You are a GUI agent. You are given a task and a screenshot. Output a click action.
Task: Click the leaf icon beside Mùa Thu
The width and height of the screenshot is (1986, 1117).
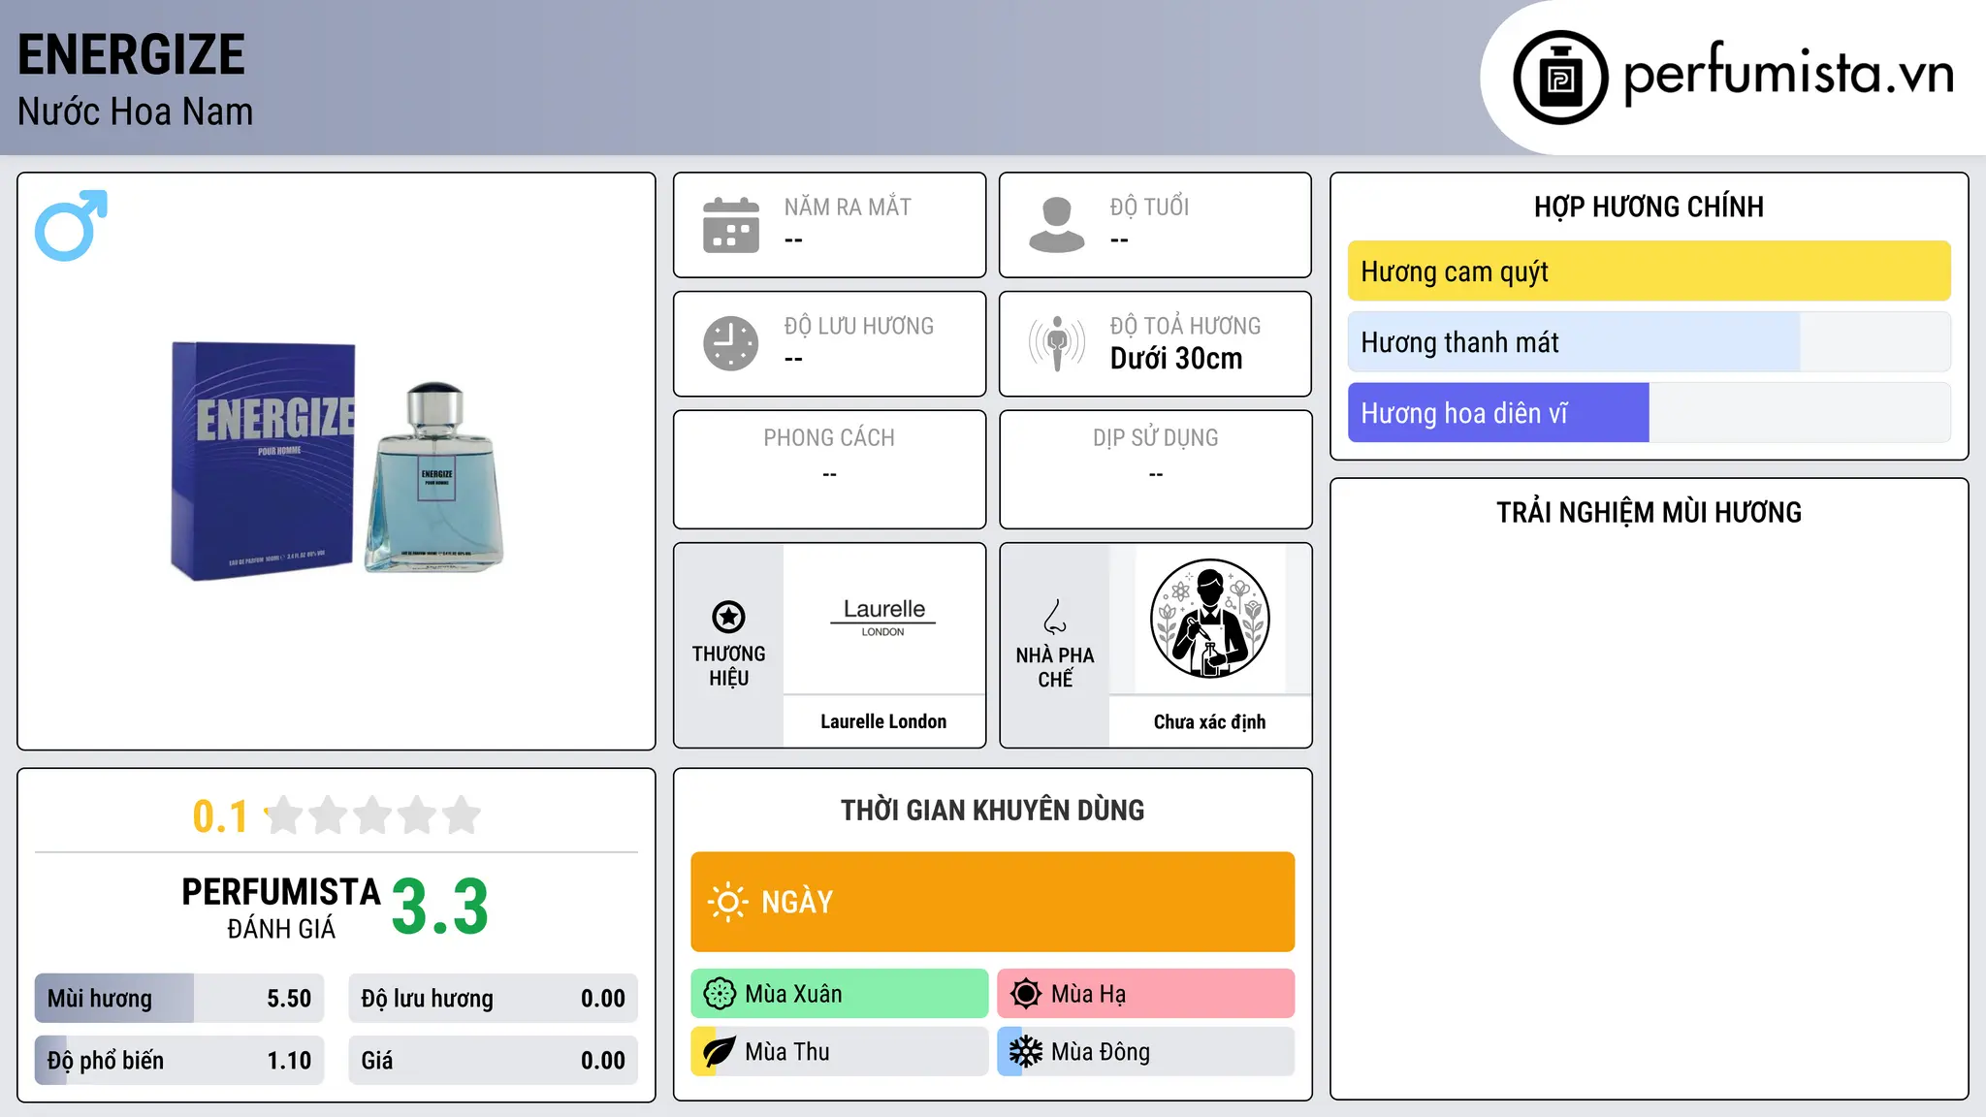click(720, 1052)
